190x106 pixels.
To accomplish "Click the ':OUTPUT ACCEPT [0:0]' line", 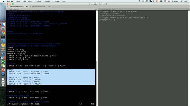I will [x=16, y=54].
